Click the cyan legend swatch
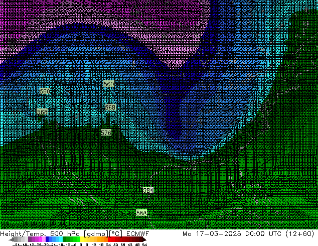Image resolution: width=318 pixels, height=246 pixels. click(61, 239)
